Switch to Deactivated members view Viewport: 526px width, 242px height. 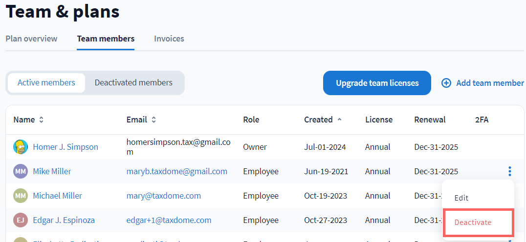coord(133,82)
